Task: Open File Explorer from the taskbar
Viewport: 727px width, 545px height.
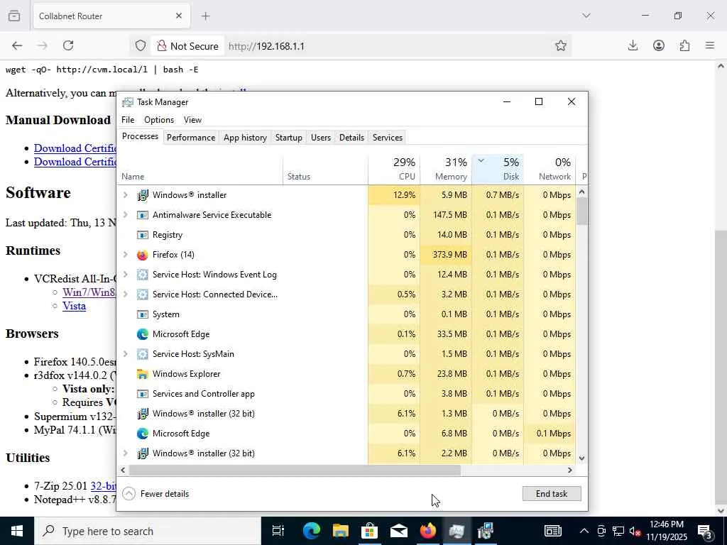Action: pos(340,531)
